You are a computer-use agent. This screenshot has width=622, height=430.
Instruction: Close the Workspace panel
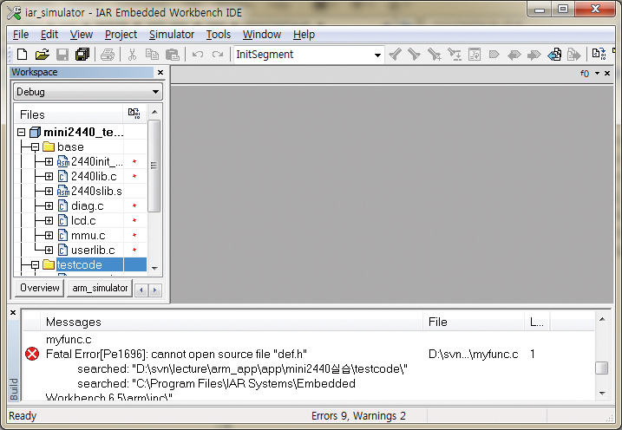[x=160, y=73]
